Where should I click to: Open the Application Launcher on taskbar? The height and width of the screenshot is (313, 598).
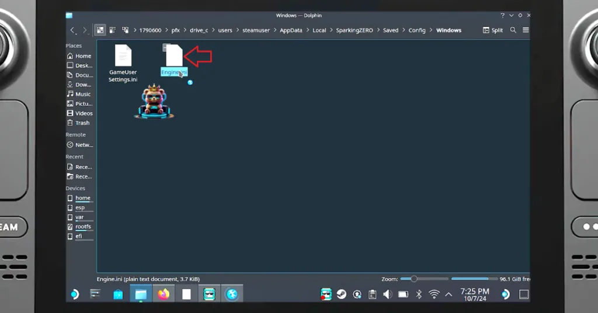tap(74, 294)
